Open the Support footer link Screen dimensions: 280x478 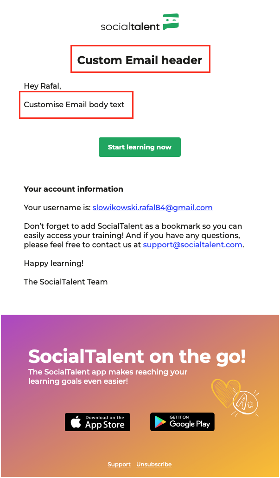(x=119, y=464)
